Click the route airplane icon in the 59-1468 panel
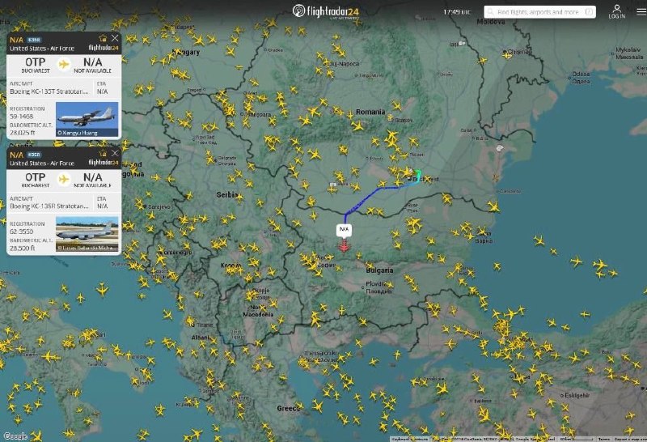The height and width of the screenshot is (442, 647). point(64,65)
